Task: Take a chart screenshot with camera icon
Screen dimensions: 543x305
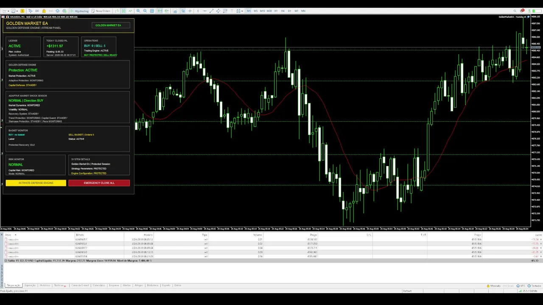Action: [x=175, y=11]
